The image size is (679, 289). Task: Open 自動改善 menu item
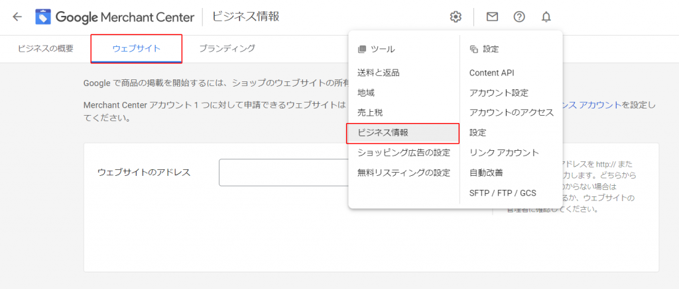pyautogui.click(x=486, y=173)
